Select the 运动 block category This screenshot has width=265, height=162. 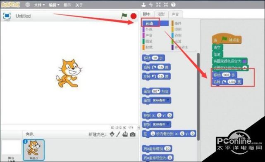coord(155,23)
